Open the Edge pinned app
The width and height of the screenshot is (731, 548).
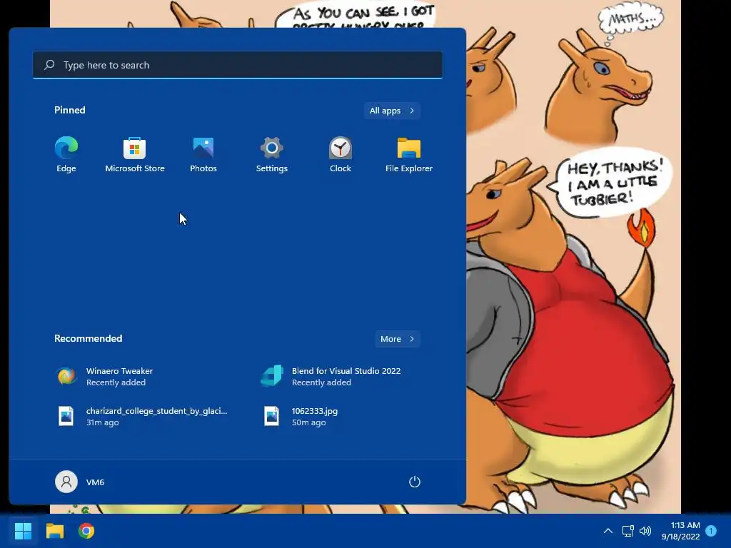pyautogui.click(x=66, y=155)
